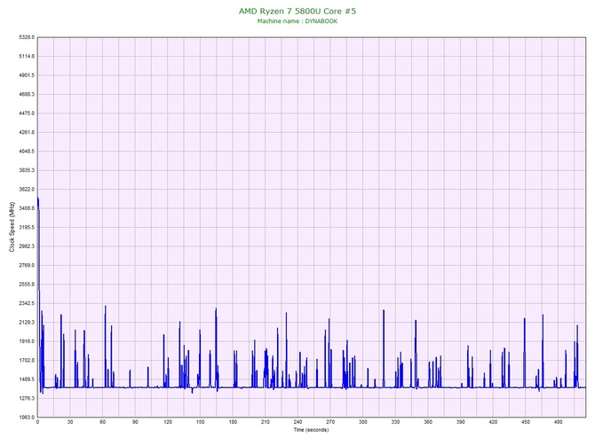Click the 'Machine name : DYNABOOK' subtitle
This screenshot has width=595, height=445.
coord(297,21)
